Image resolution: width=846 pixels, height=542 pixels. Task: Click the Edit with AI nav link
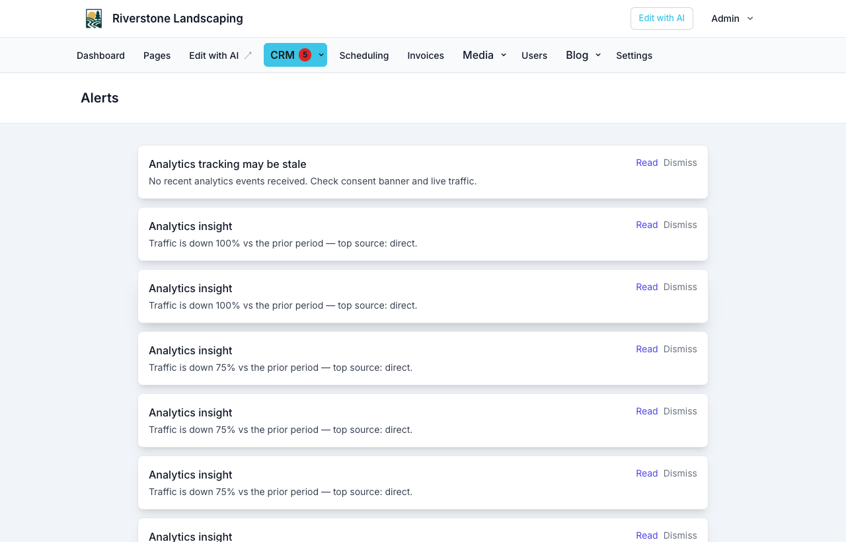coord(213,56)
